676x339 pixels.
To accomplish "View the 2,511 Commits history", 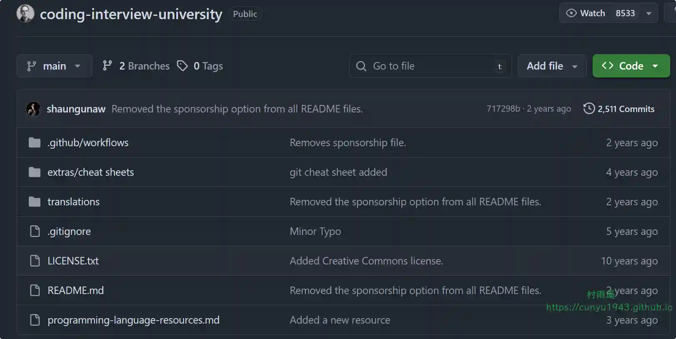I will 626,109.
